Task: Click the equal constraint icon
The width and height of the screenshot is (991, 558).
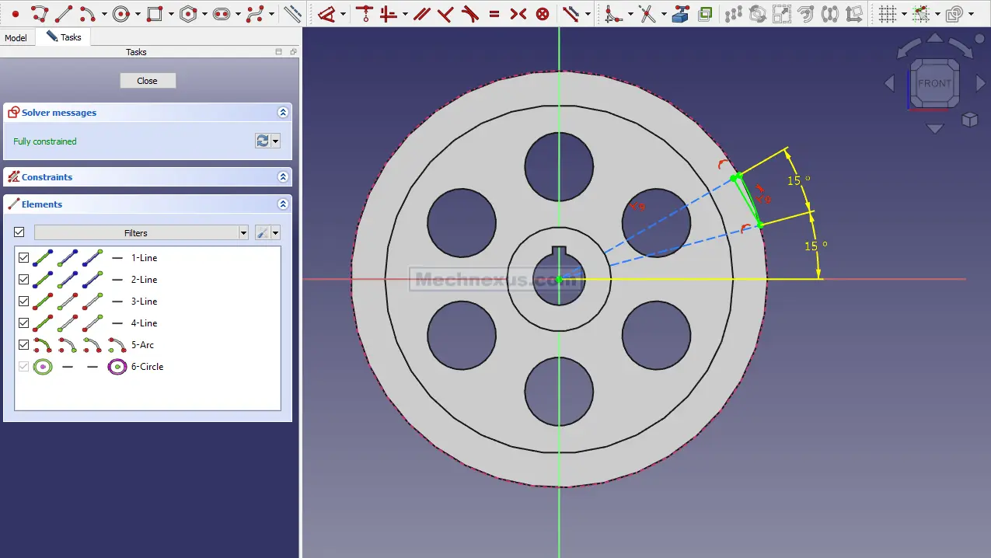Action: (x=494, y=14)
